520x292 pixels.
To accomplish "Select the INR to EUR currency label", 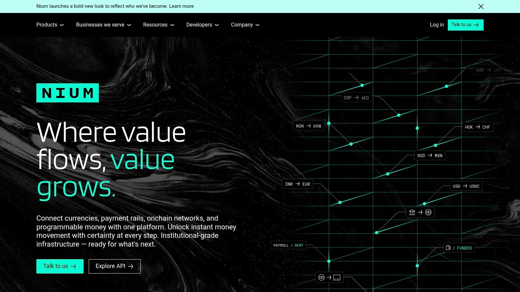I will pos(297,184).
